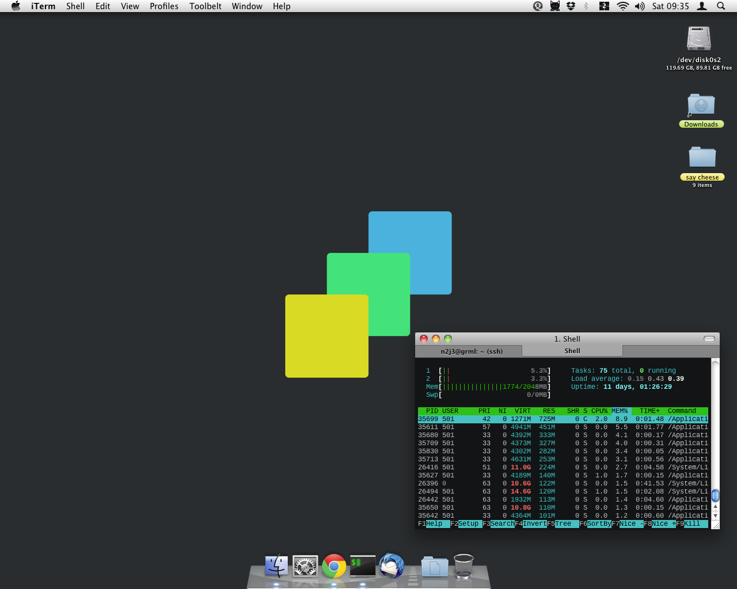Image resolution: width=737 pixels, height=589 pixels.
Task: Click the terminal scrollbar blue thumb
Action: coord(715,495)
